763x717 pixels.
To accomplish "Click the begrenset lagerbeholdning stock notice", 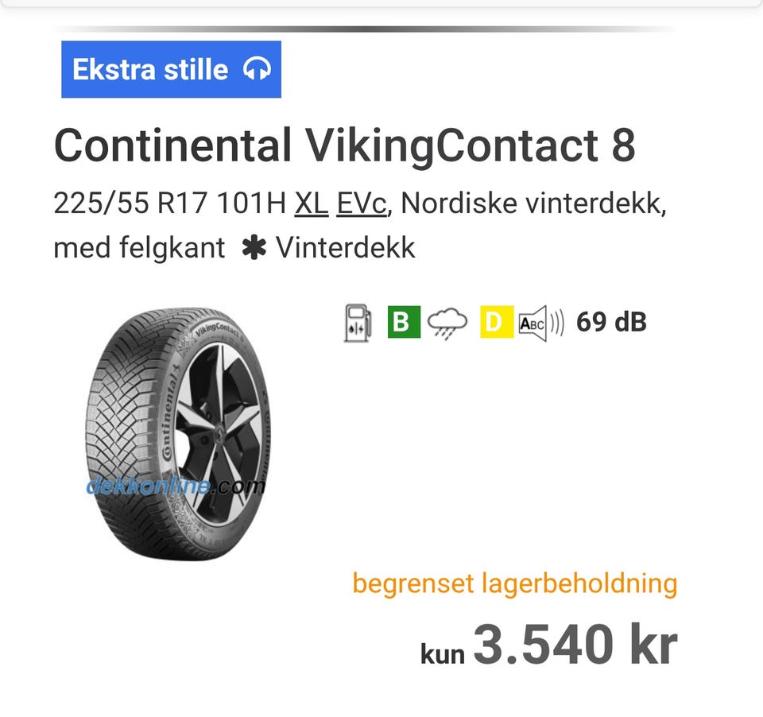I will pyautogui.click(x=514, y=583).
